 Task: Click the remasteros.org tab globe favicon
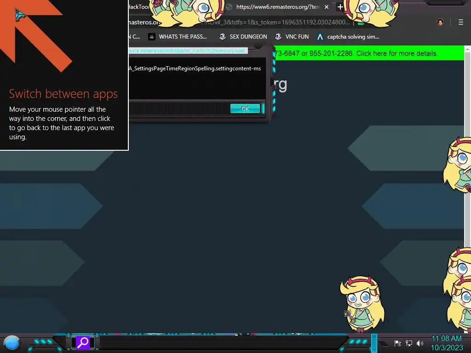(229, 7)
